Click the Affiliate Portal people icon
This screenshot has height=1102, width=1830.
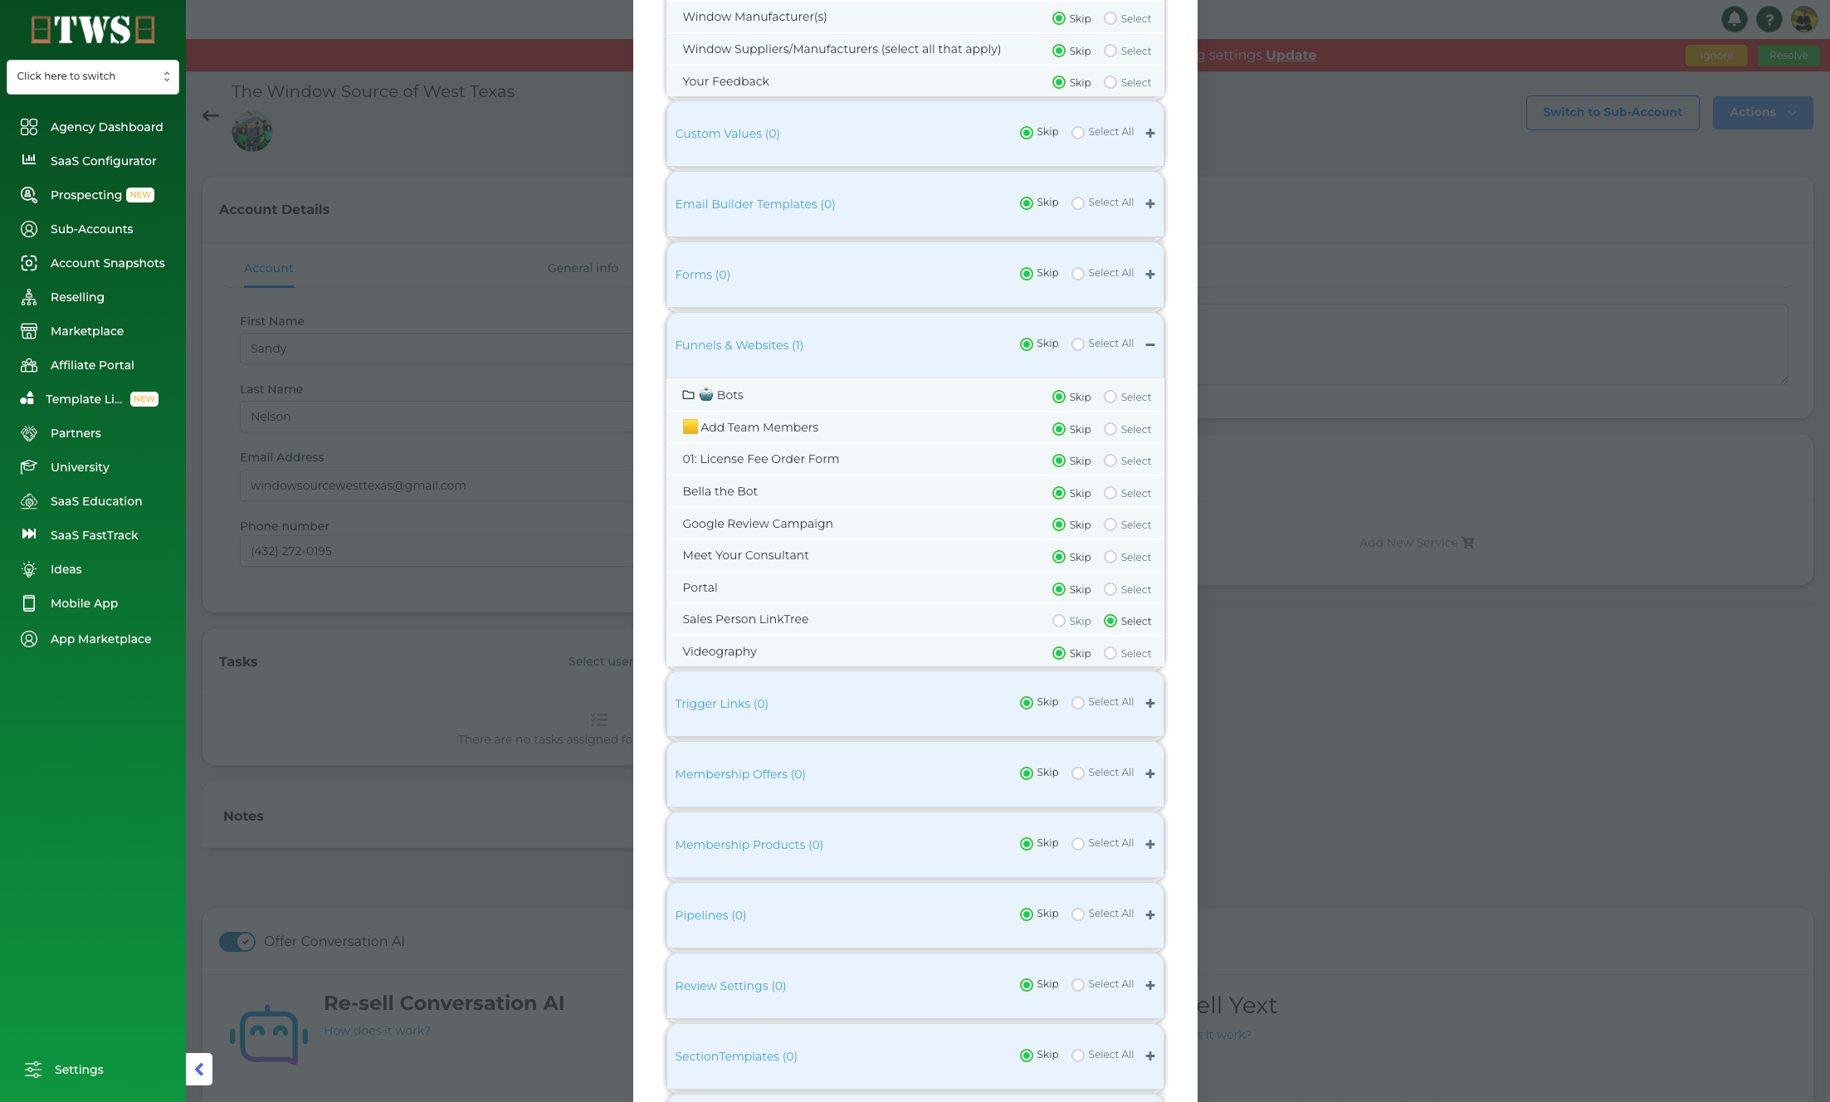coord(29,365)
